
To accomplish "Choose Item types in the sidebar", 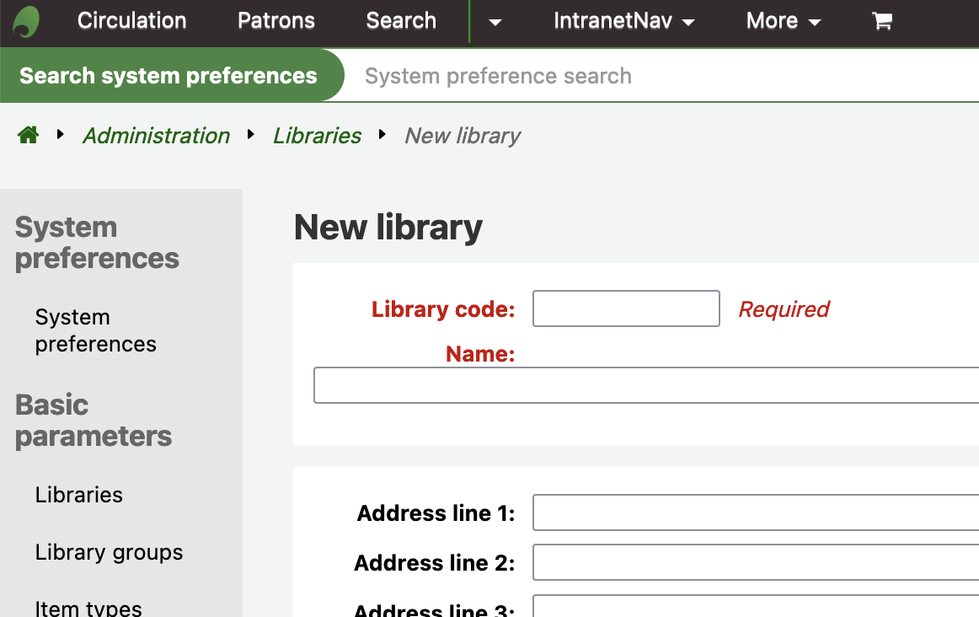I will [88, 607].
